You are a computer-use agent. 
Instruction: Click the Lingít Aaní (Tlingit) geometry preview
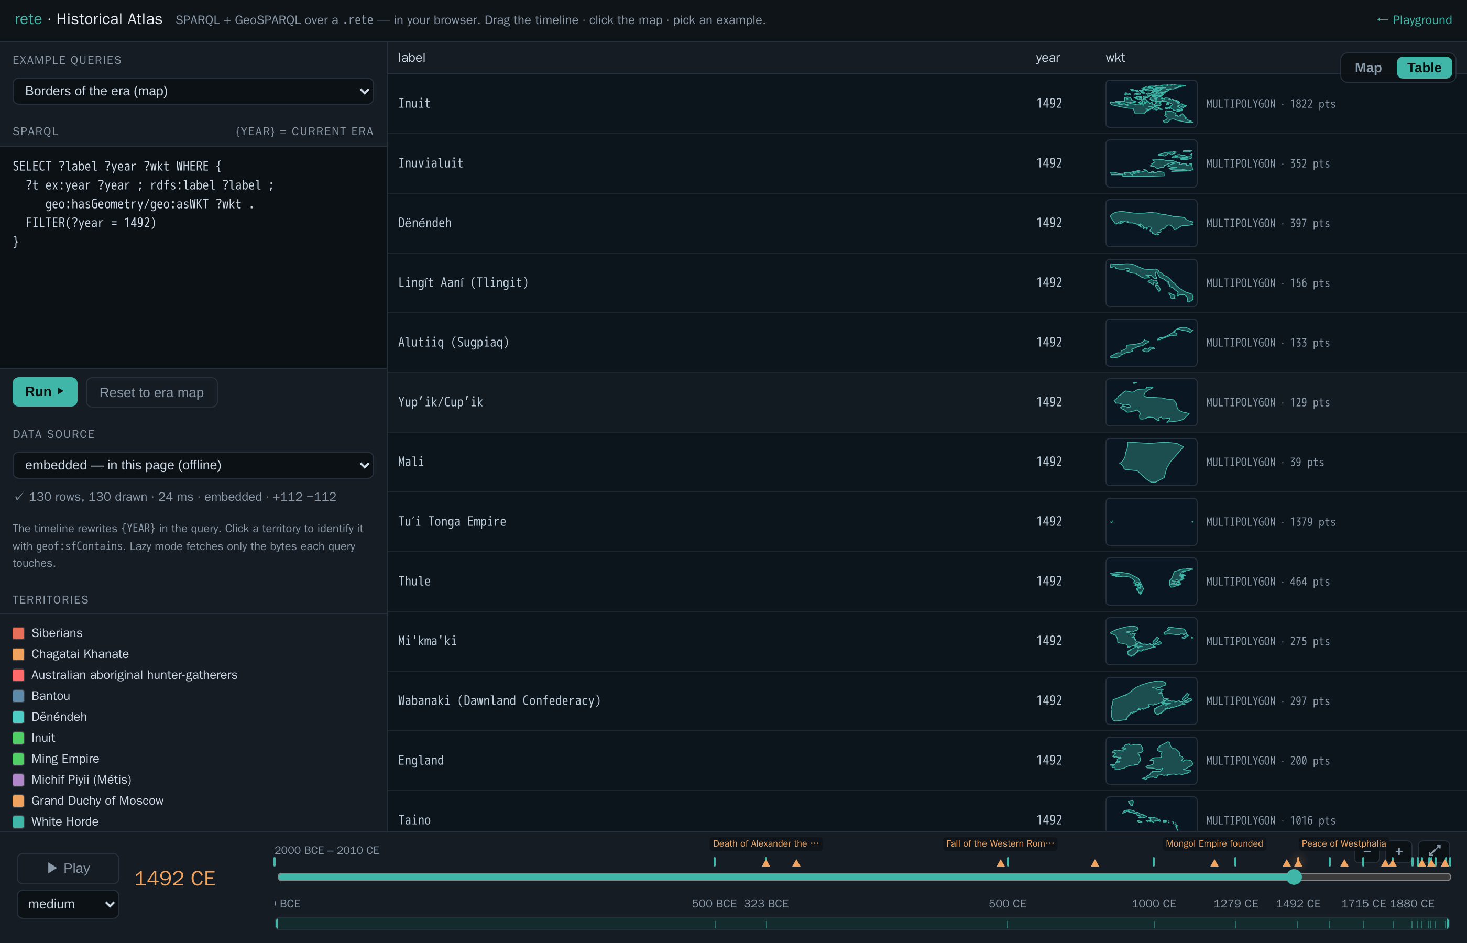tap(1151, 283)
